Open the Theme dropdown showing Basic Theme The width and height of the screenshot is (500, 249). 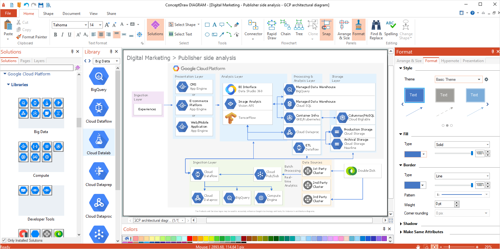click(458, 80)
